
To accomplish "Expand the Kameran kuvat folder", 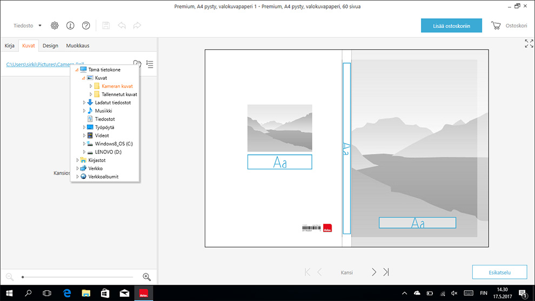I will coord(91,86).
